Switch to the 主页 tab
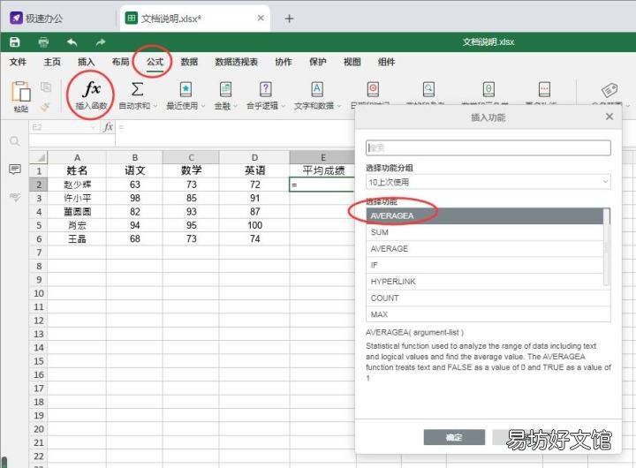Image resolution: width=636 pixels, height=468 pixels. (x=52, y=62)
